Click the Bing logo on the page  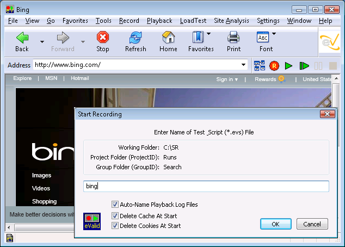53,151
